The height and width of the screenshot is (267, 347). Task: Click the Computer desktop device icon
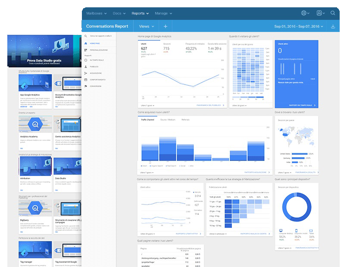[281, 230]
